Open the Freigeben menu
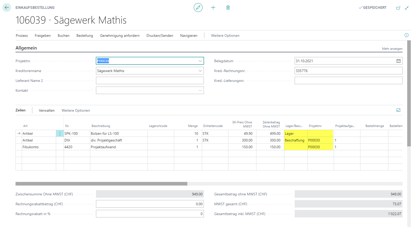This screenshot has height=227, width=416. point(43,36)
